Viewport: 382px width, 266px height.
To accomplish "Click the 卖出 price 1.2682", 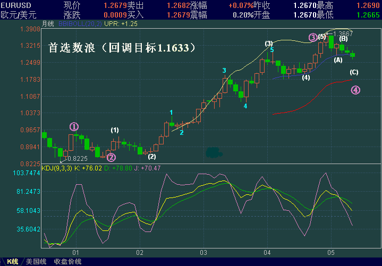I will point(179,5).
